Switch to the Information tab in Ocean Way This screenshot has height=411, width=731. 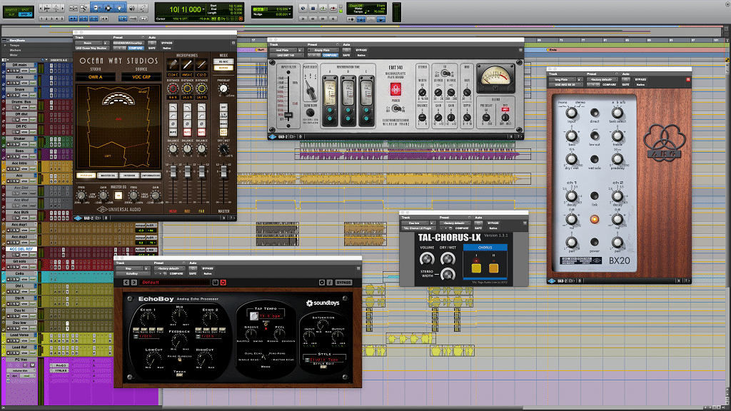coord(151,176)
